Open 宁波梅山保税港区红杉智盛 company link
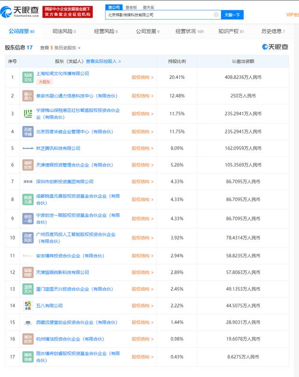Viewport: 299px width, 377px height. [78, 114]
